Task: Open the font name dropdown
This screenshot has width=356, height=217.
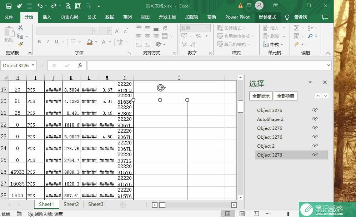Action: coord(95,31)
